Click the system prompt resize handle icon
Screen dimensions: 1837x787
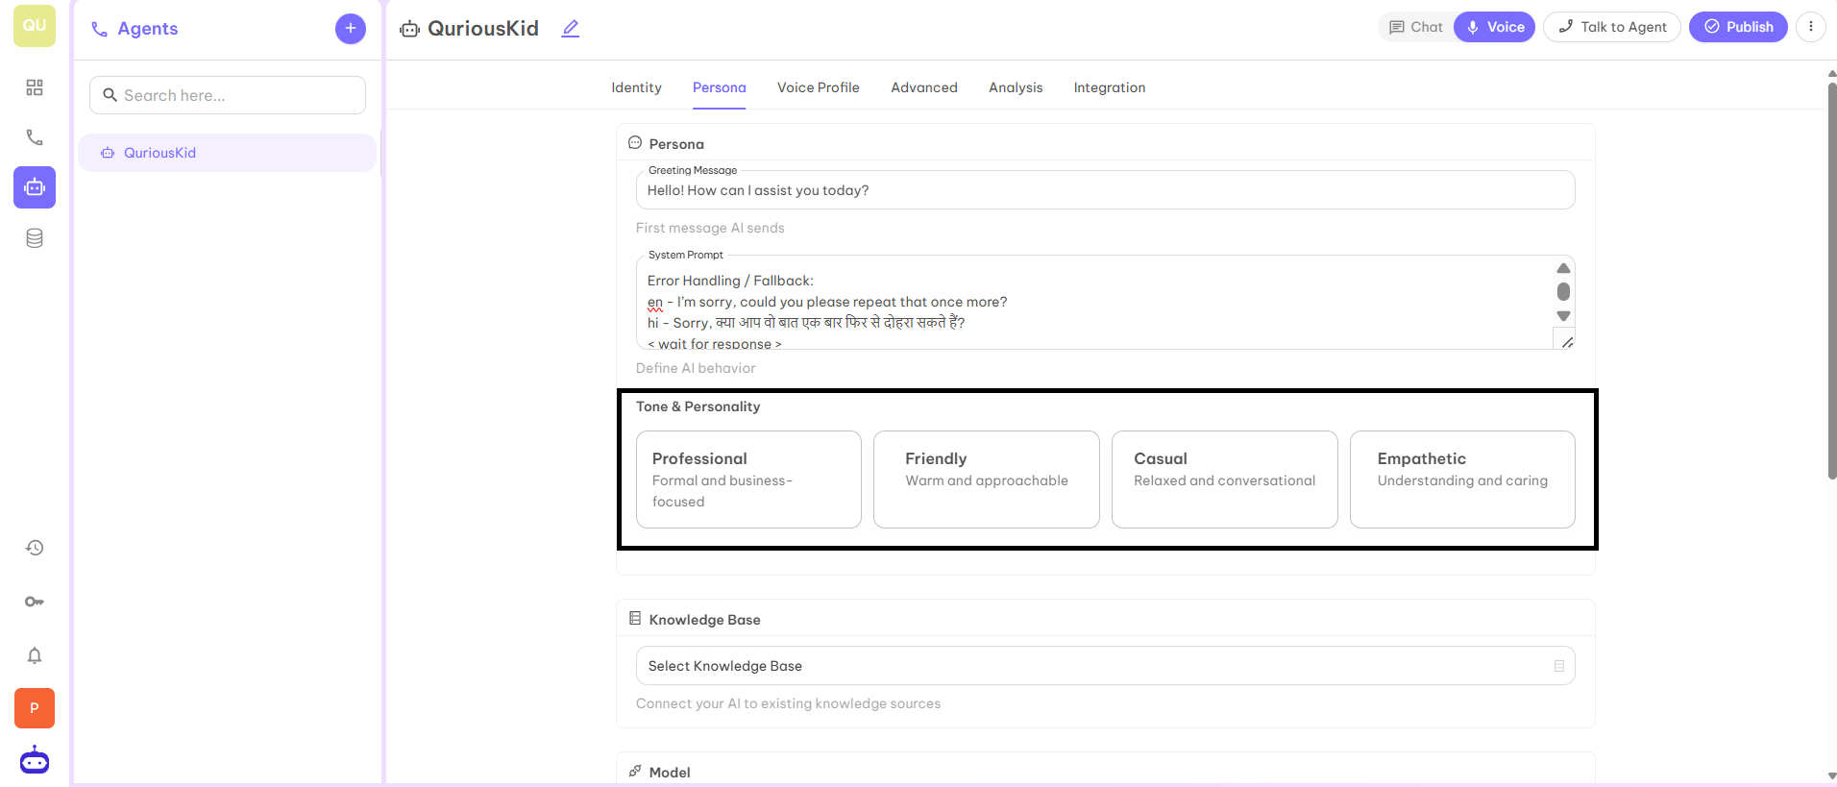(x=1567, y=342)
